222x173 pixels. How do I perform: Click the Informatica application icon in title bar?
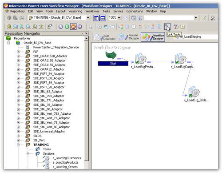coord(6,6)
